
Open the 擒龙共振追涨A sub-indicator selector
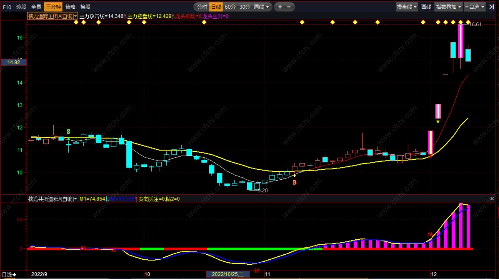tap(52, 199)
